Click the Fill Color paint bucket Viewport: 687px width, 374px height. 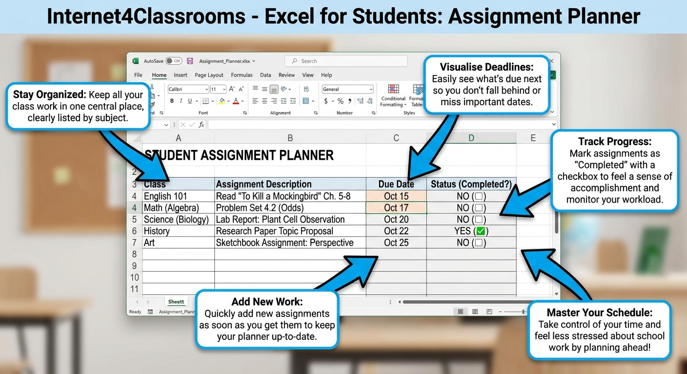[222, 101]
